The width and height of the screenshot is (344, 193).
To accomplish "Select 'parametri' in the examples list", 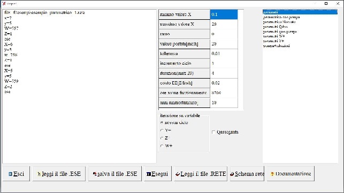I will [300, 12].
